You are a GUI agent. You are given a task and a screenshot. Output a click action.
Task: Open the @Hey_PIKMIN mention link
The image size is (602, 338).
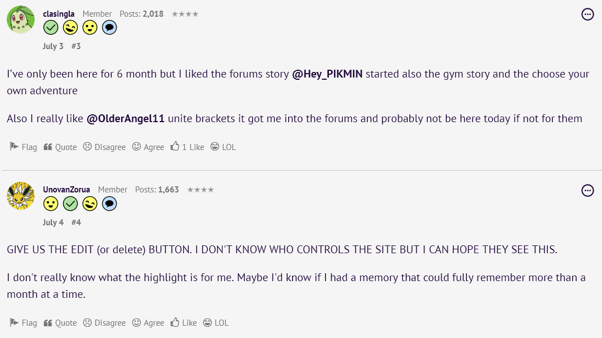click(327, 74)
